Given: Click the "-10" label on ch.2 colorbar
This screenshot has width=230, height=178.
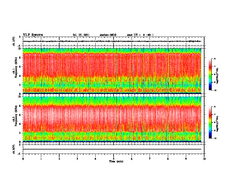Looking at the screenshot, I should [215, 138].
